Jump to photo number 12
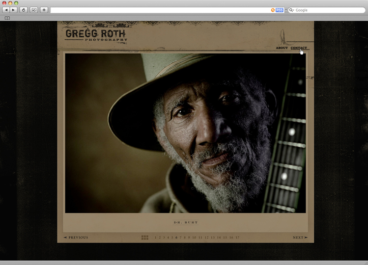 [207, 237]
